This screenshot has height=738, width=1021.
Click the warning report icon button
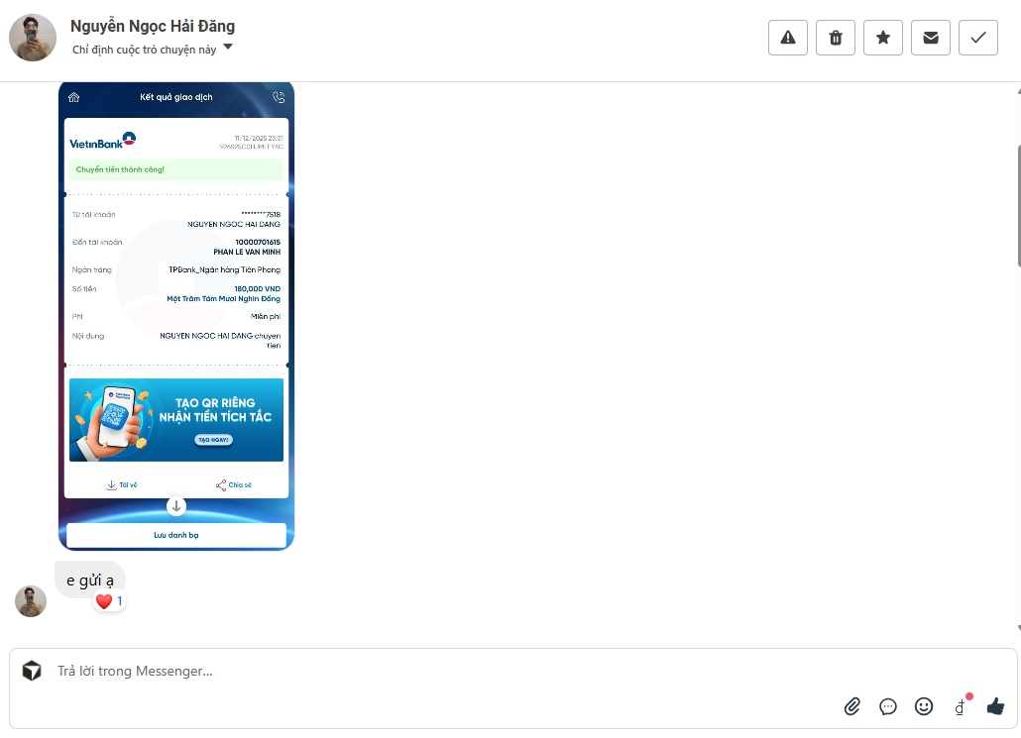pos(788,38)
